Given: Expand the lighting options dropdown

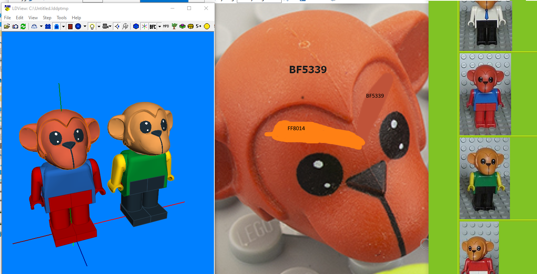Looking at the screenshot, I should tap(99, 26).
